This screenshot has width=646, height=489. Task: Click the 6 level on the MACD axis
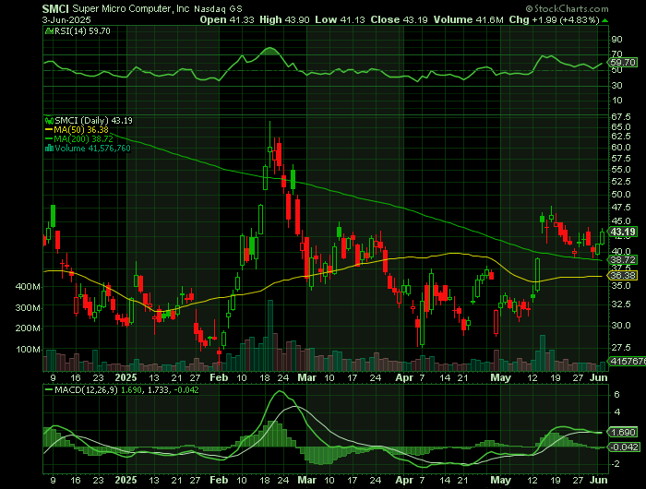(616, 395)
